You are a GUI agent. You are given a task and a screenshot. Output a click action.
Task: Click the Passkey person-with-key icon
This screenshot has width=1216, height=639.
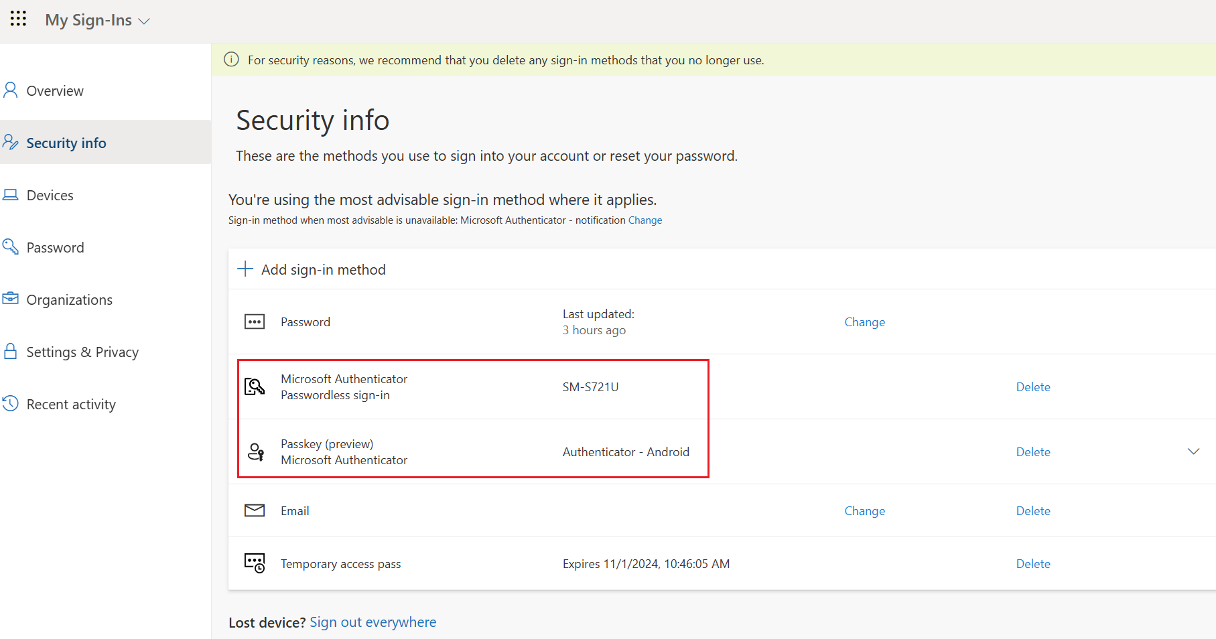pyautogui.click(x=255, y=451)
